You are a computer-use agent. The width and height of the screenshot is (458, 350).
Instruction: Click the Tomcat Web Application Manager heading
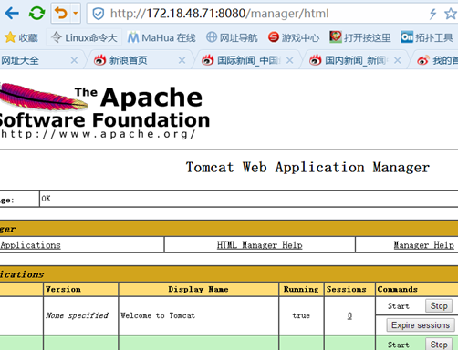click(x=307, y=168)
